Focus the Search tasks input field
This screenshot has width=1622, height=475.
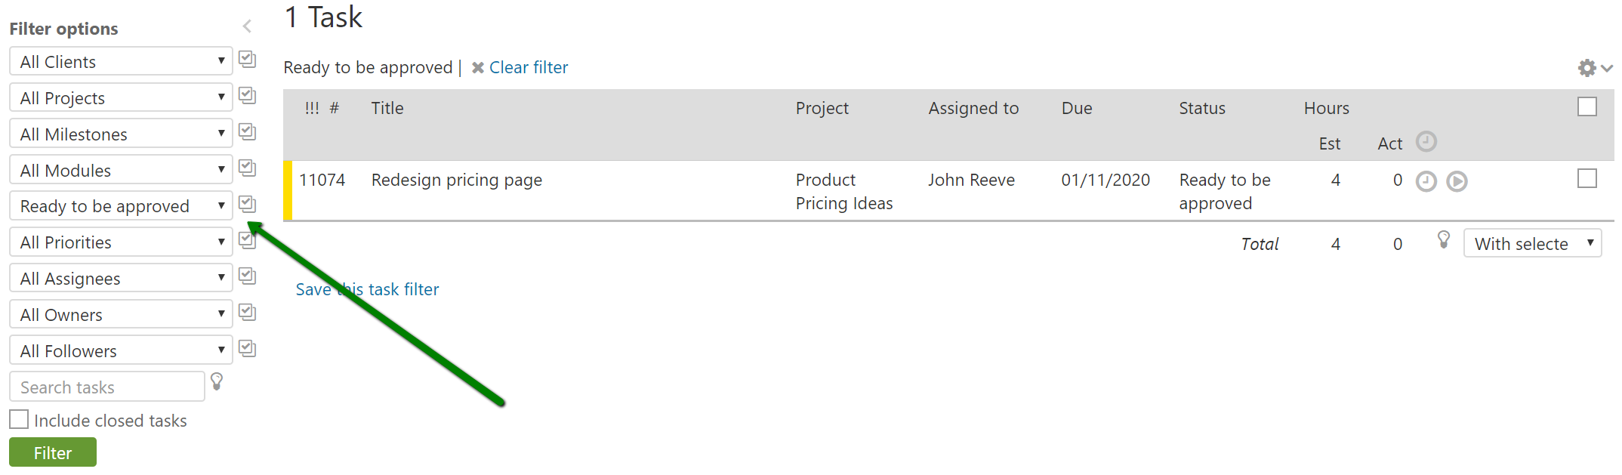(106, 387)
